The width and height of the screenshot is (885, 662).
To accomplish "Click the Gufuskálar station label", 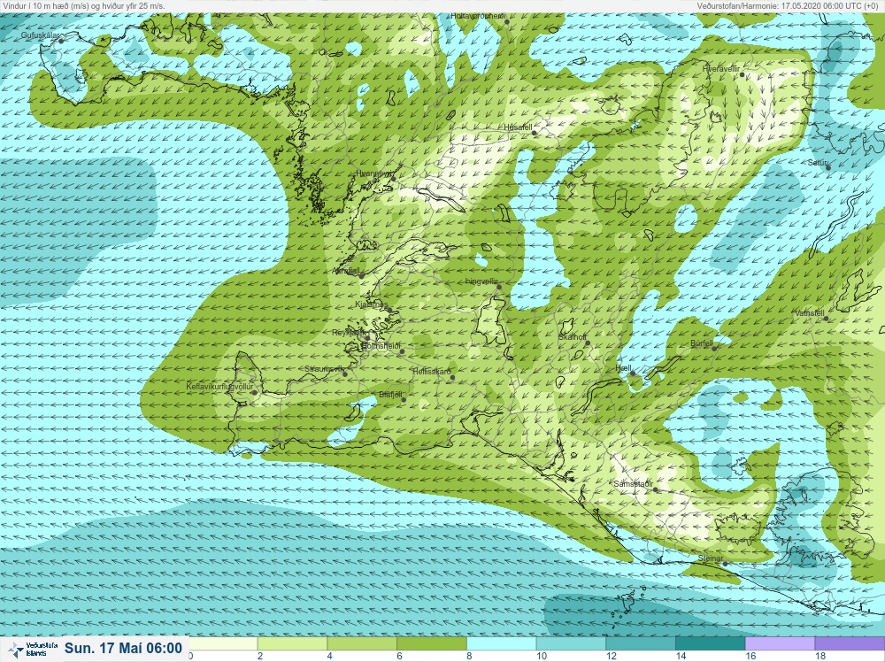I will 40,35.
